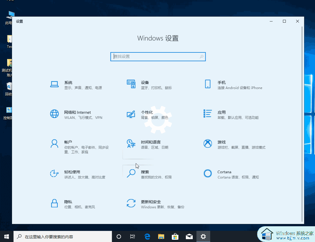Open the 网络和 Internet label
This screenshot has width=315, height=242.
coord(78,112)
